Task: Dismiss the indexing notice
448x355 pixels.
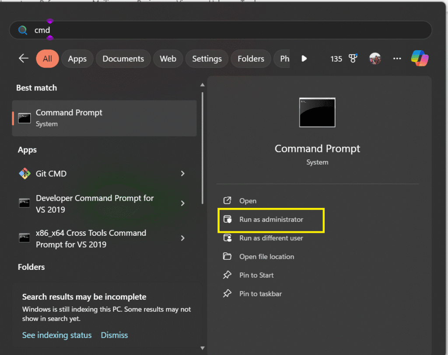Action: [x=114, y=335]
